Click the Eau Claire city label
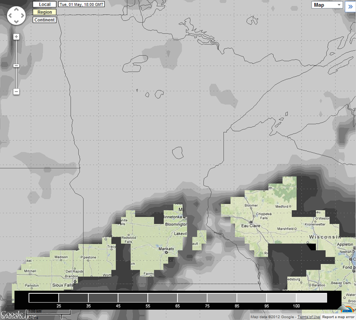This screenshot has width=356, height=320. point(251,226)
